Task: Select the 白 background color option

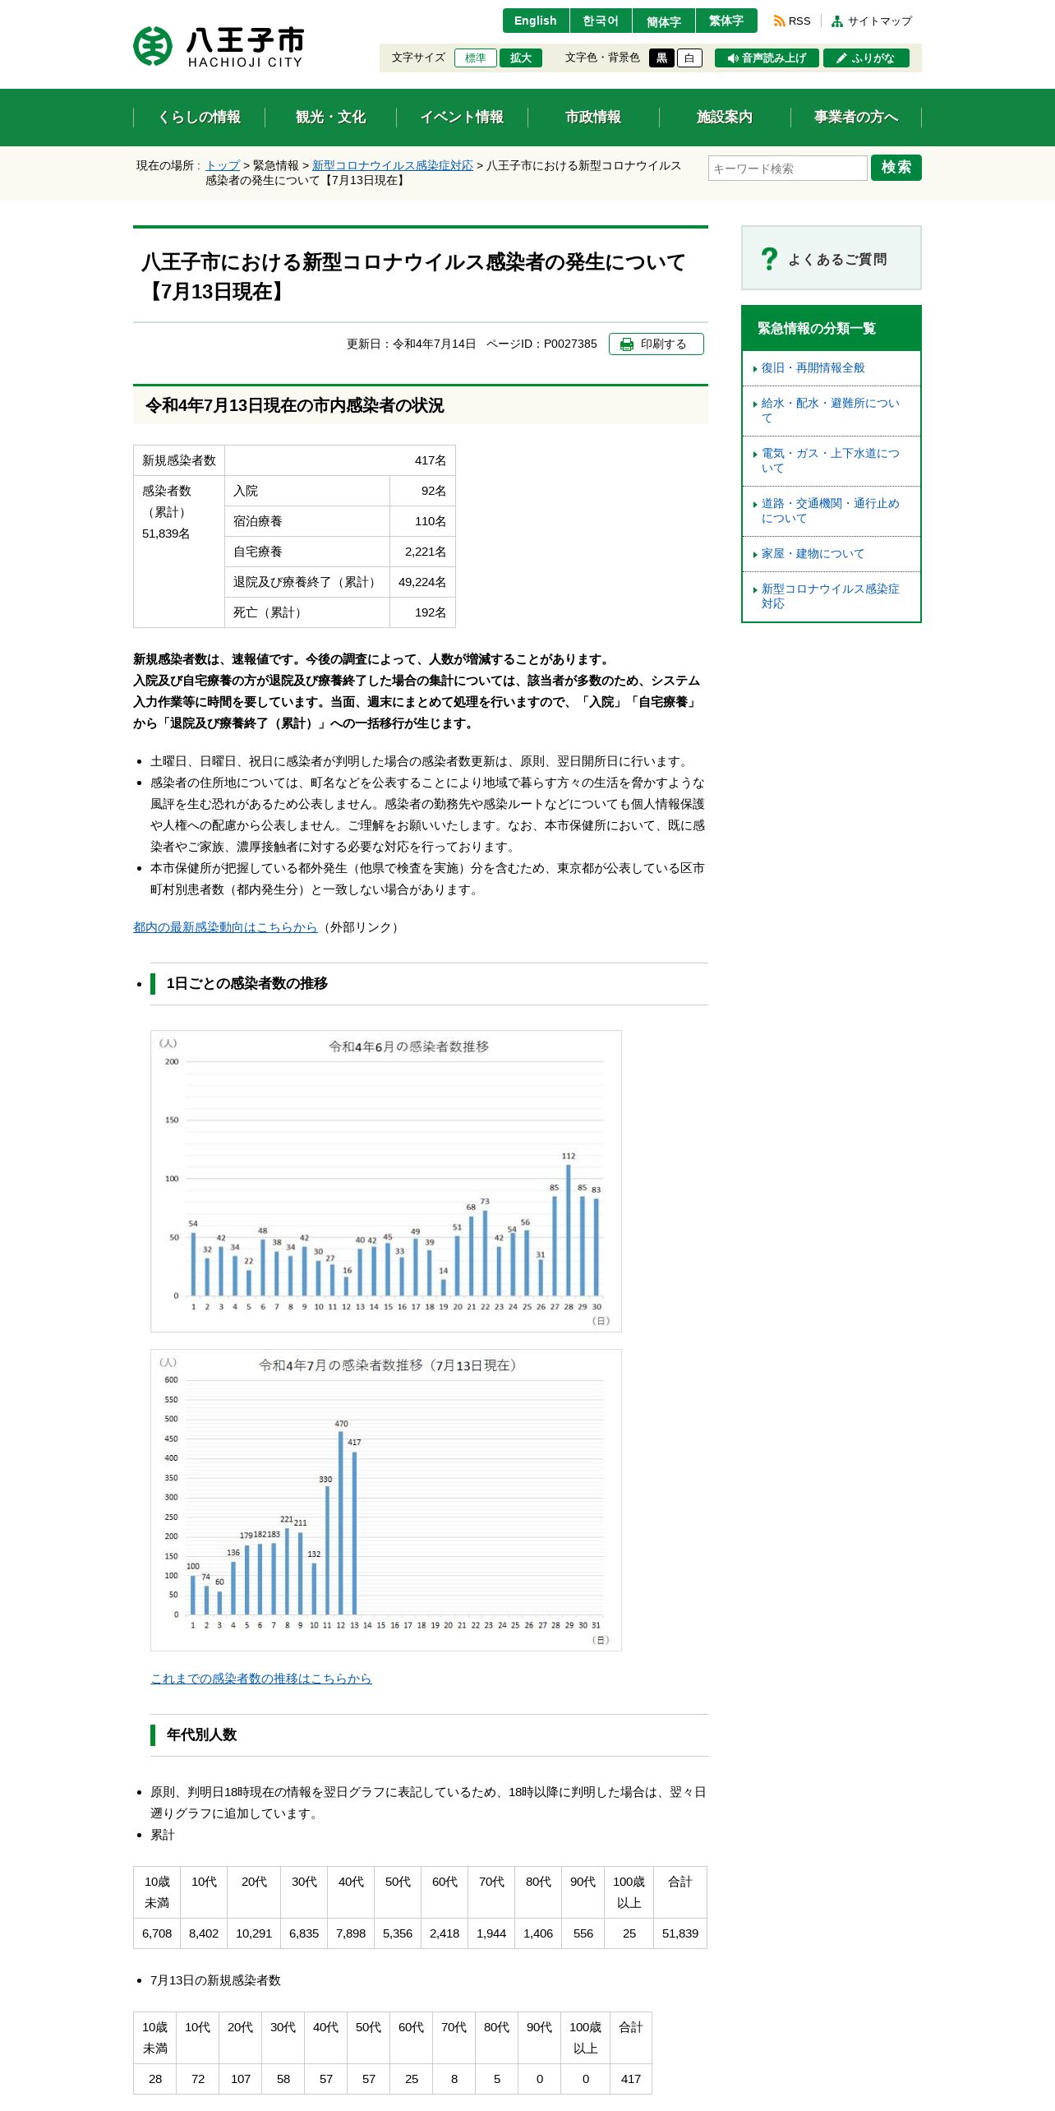Action: point(689,58)
